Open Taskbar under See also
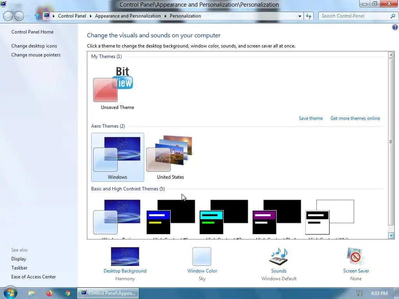Viewport: 399px width, 299px height. click(19, 268)
